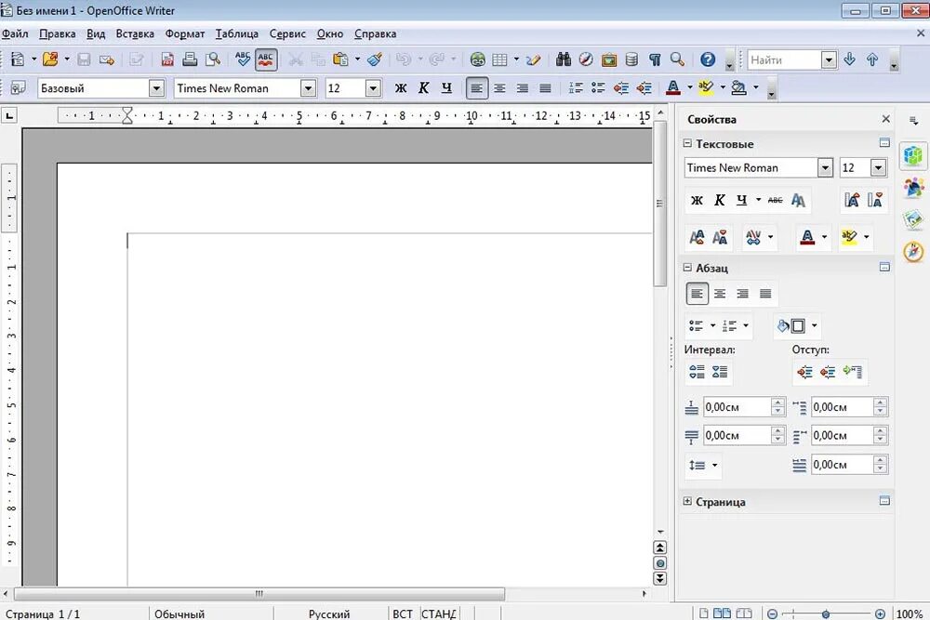
Task: Click the Print file directly icon
Action: point(190,59)
